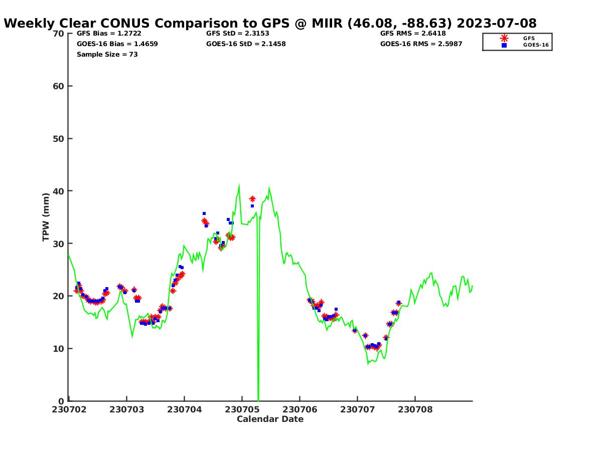The width and height of the screenshot is (602, 451).
Task: Click the red GFS asterisk in legend
Action: point(504,38)
